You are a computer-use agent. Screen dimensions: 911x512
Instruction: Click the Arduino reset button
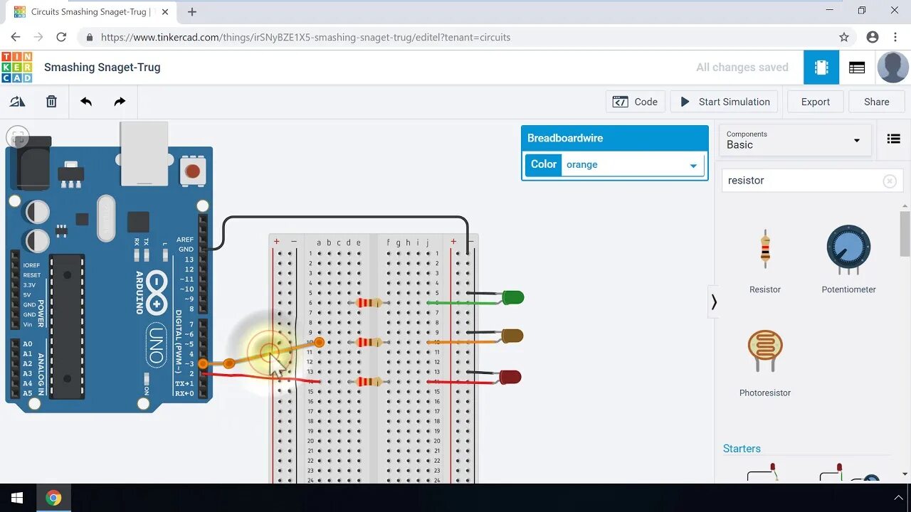point(192,171)
